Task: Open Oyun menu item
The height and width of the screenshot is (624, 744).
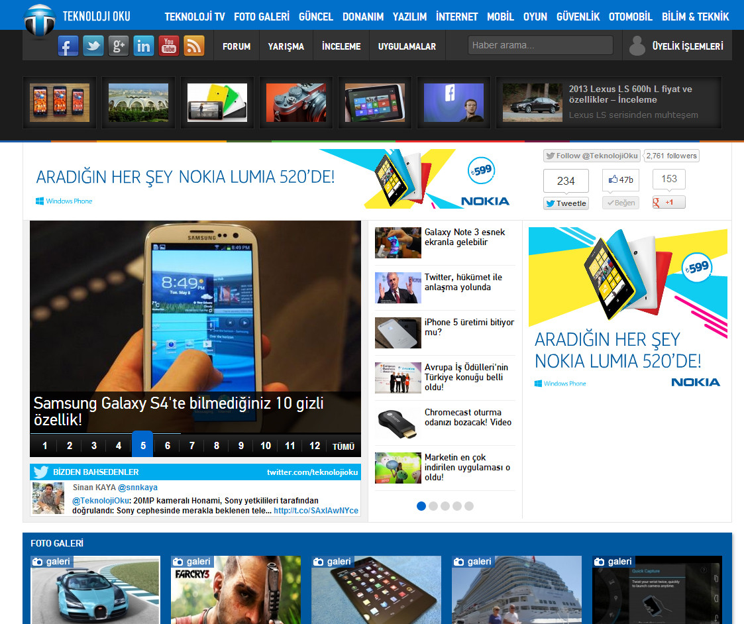Action: (535, 17)
